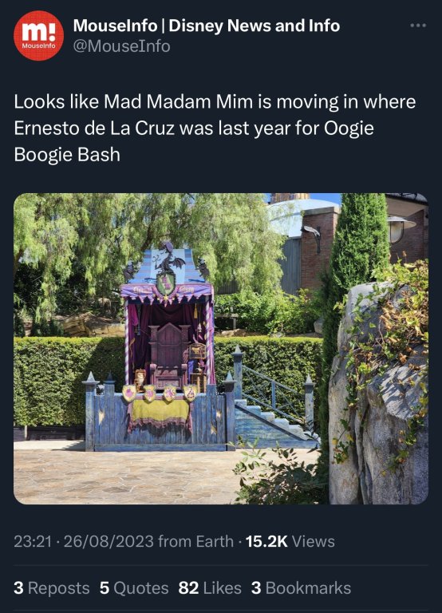442x613 pixels.
Task: Click the dragon crest atop the canopy
Action: tap(167, 270)
